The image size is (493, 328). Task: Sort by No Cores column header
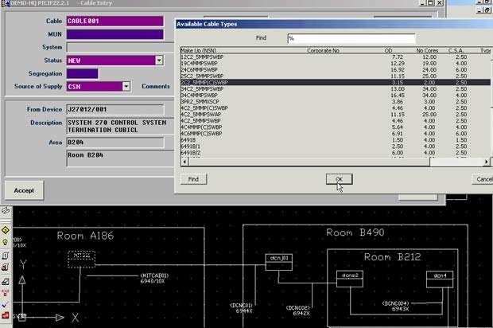[426, 50]
